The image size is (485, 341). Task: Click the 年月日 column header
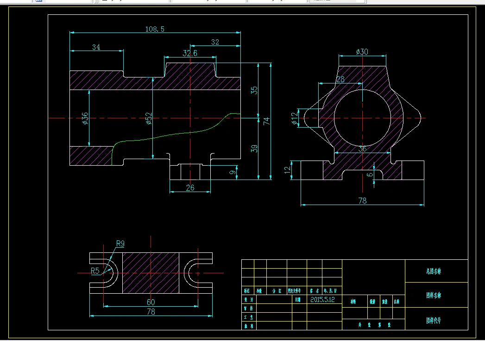(x=330, y=291)
